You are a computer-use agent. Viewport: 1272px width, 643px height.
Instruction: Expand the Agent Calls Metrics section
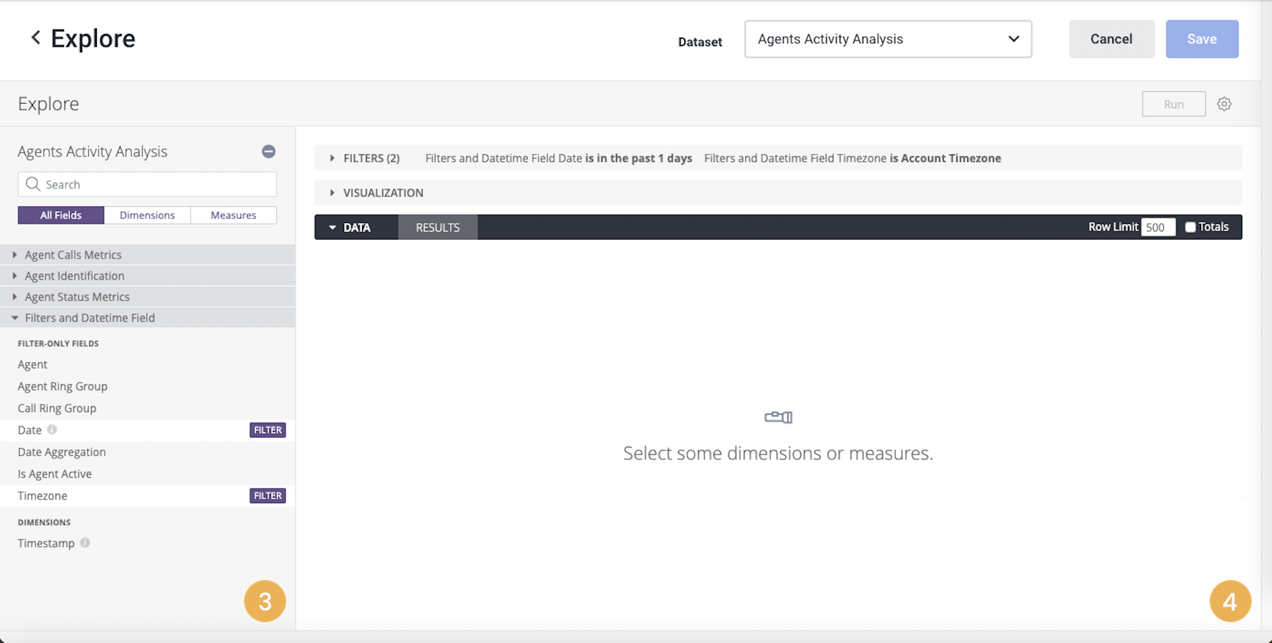click(73, 254)
